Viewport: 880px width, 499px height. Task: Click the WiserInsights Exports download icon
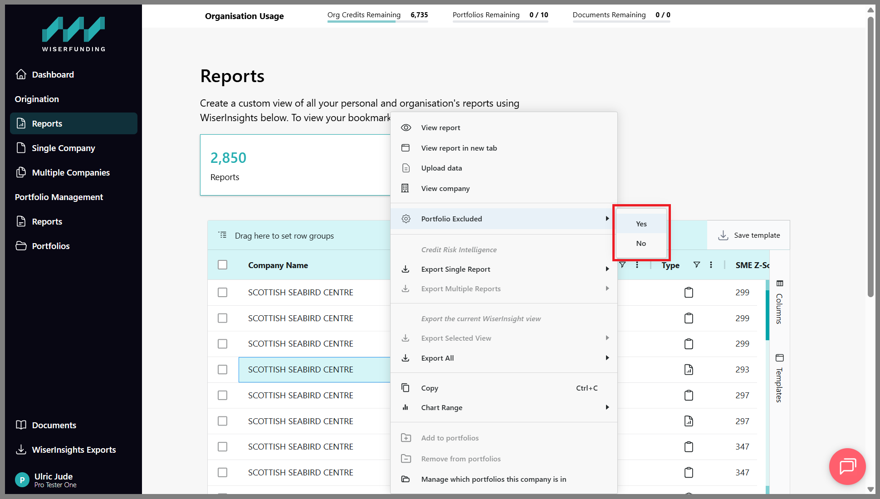point(21,450)
